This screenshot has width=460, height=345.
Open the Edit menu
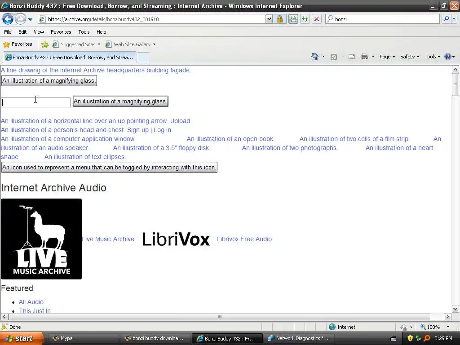pos(22,32)
